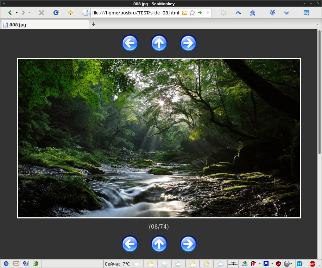Click the green browser Back arrow
Screen dimensions: 322x268
(x=10, y=13)
